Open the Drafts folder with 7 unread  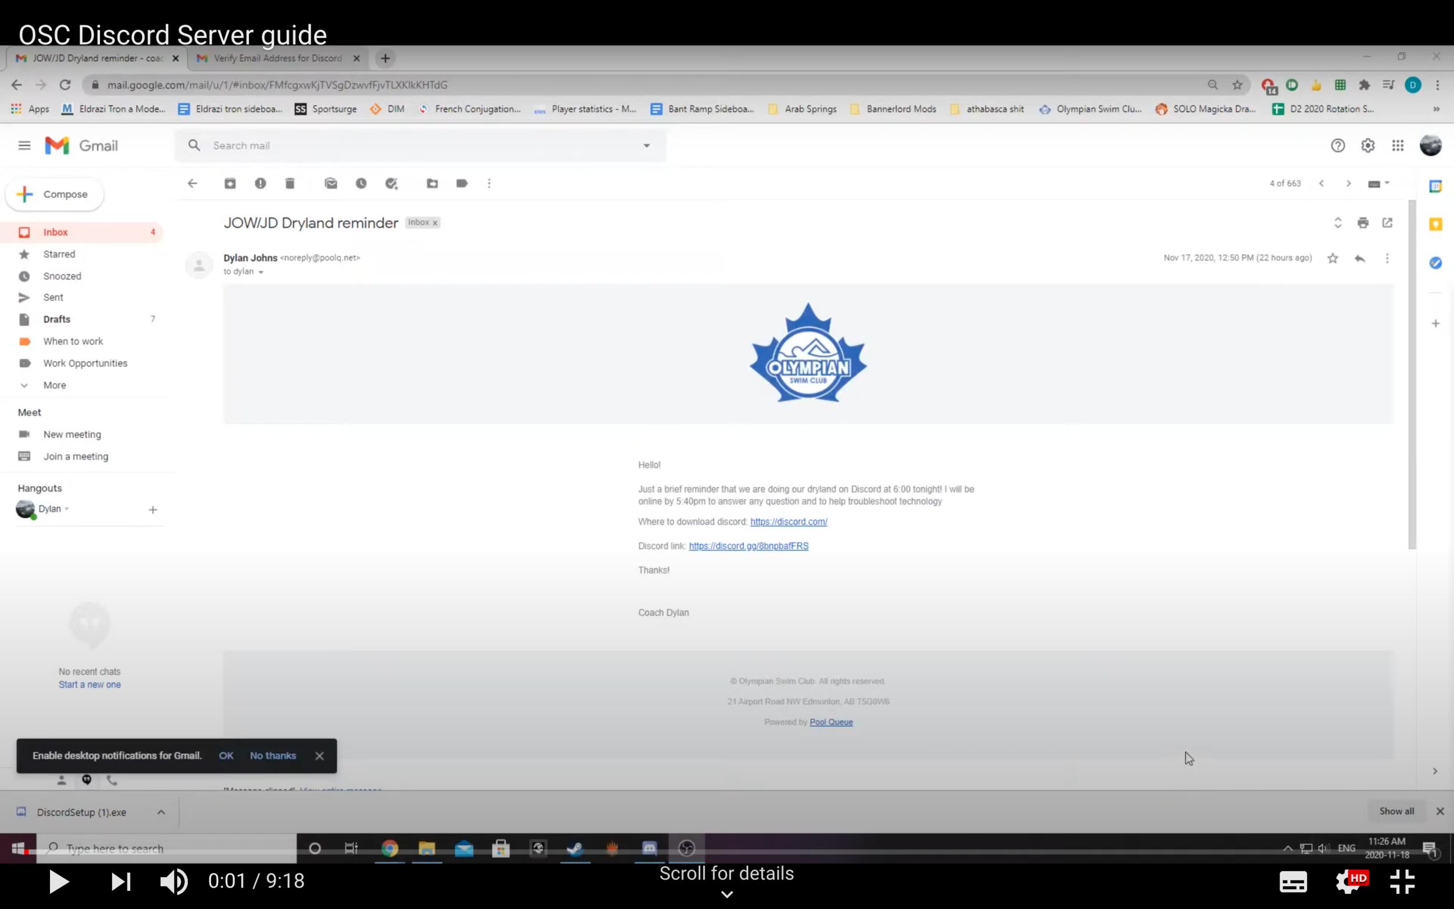click(55, 318)
